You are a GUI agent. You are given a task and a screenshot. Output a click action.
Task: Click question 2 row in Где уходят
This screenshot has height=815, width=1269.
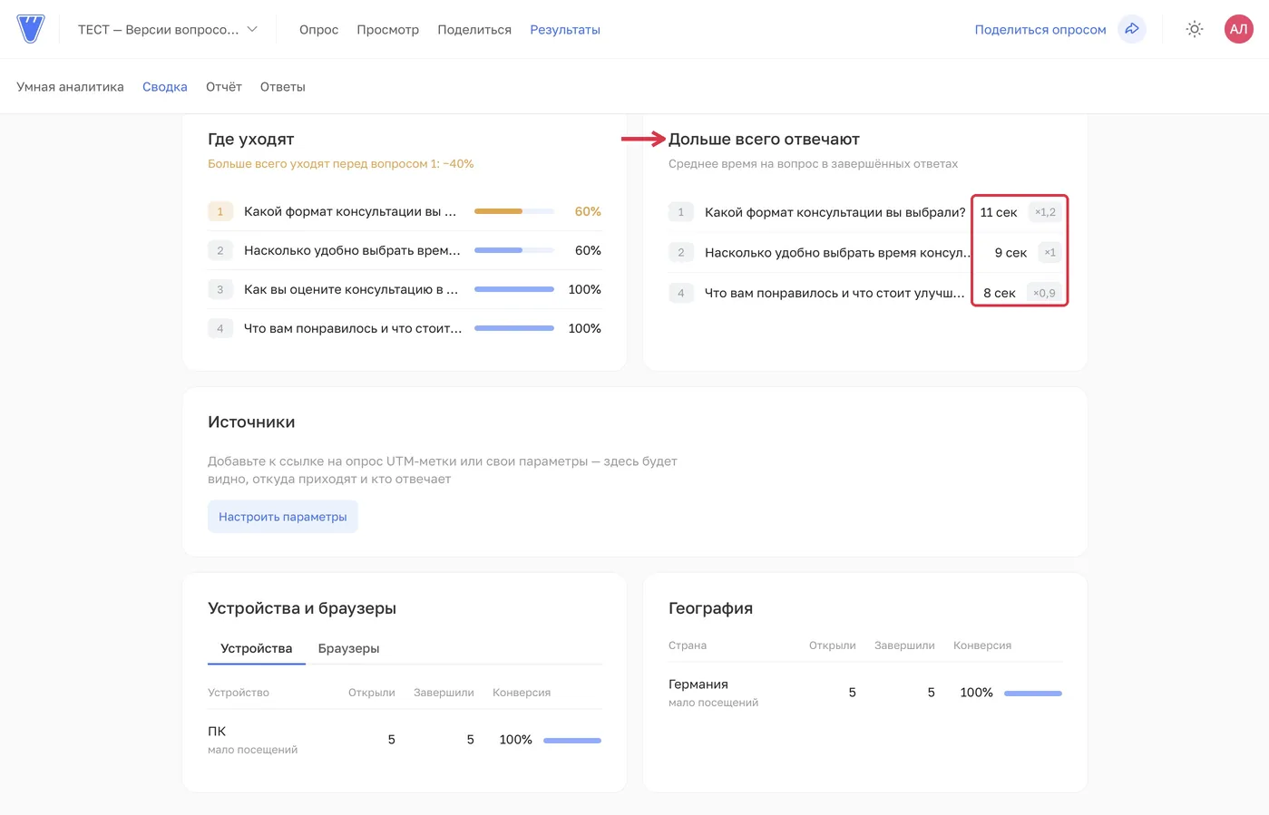click(405, 250)
